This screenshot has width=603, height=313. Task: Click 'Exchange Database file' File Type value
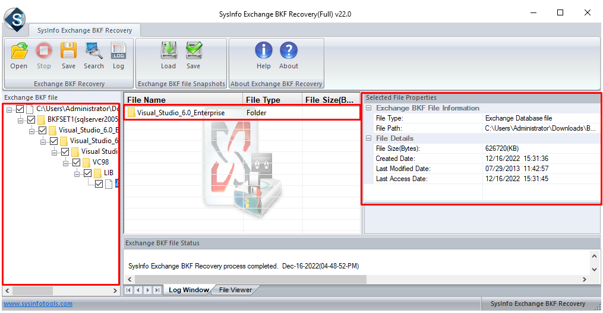519,118
